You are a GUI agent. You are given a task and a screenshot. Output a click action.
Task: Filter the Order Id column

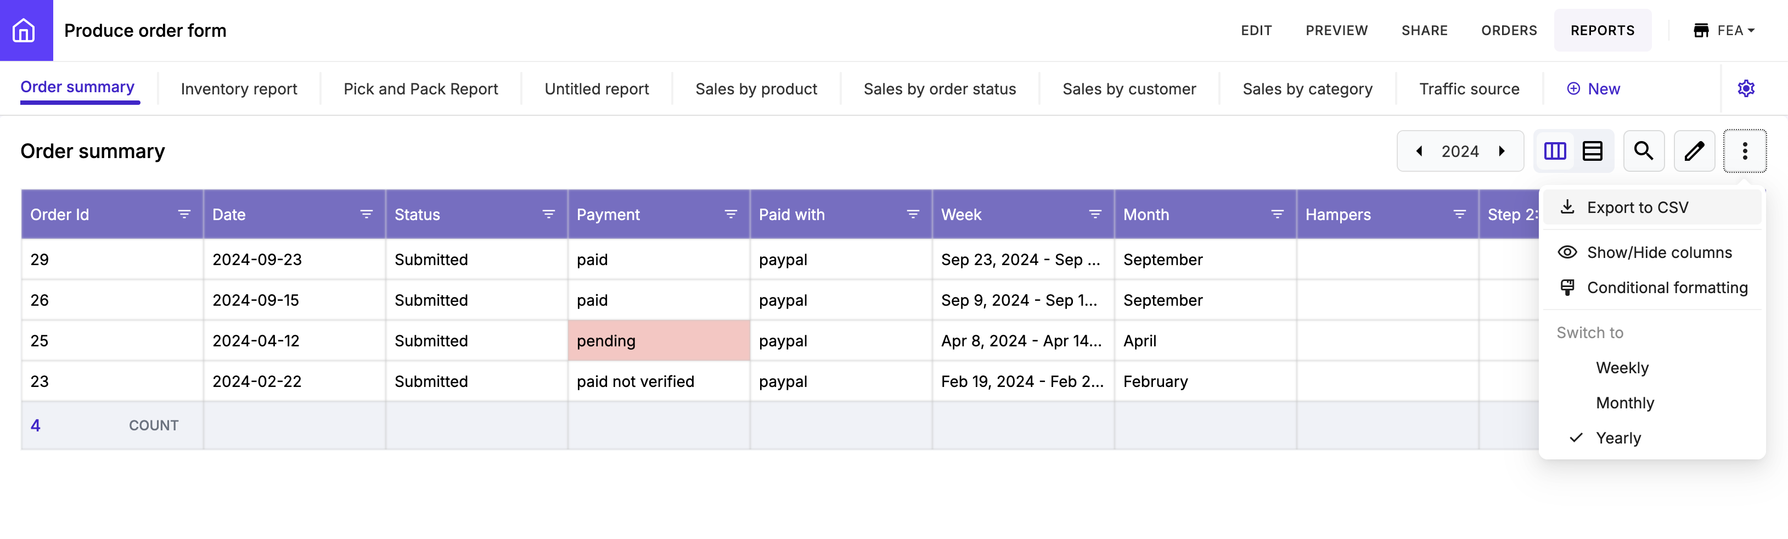point(184,215)
